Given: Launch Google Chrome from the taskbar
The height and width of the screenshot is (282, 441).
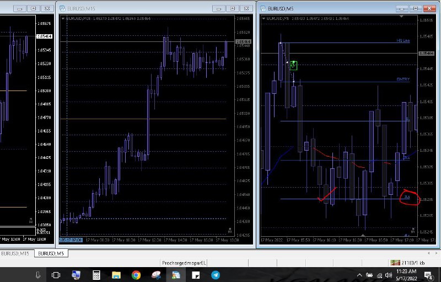Looking at the screenshot, I should (x=136, y=275).
